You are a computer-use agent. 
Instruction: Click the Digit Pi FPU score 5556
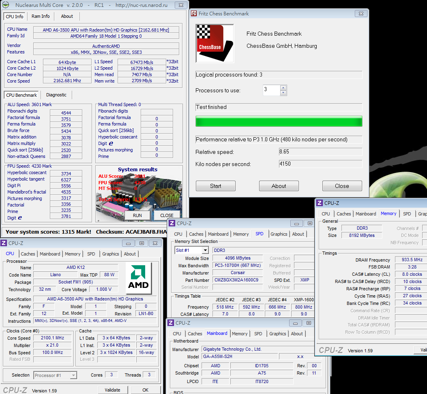coord(66,186)
